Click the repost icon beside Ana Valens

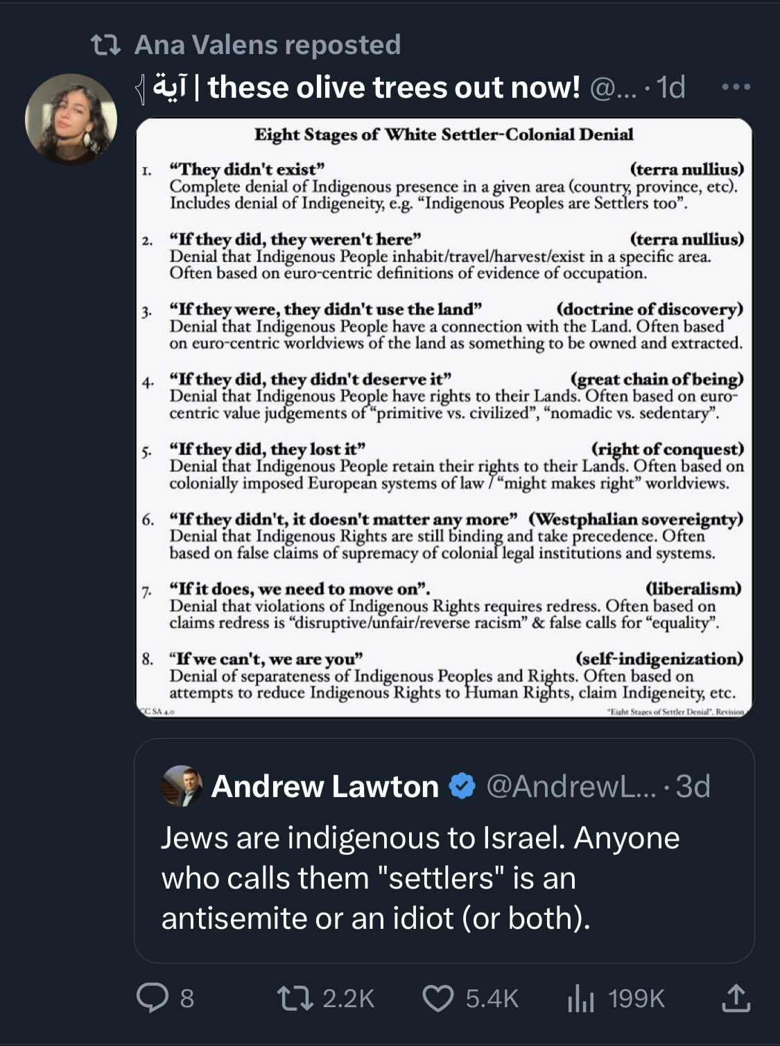[x=106, y=45]
